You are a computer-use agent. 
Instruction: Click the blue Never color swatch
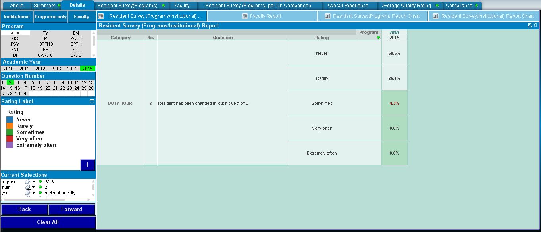click(10, 119)
